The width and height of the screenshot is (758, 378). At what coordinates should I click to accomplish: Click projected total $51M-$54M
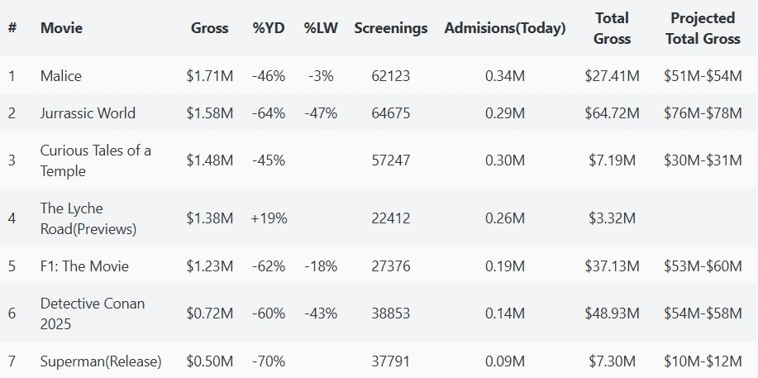pyautogui.click(x=703, y=76)
